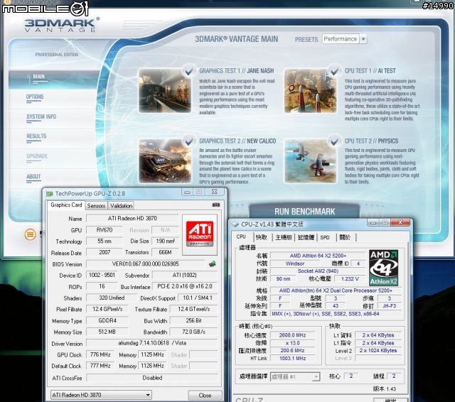This screenshot has width=455, height=402.
Task: Select the SPD tab in CPU-Z
Action: [325, 237]
